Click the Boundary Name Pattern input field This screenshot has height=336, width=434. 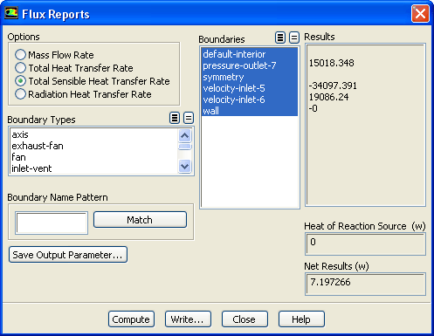(52, 223)
